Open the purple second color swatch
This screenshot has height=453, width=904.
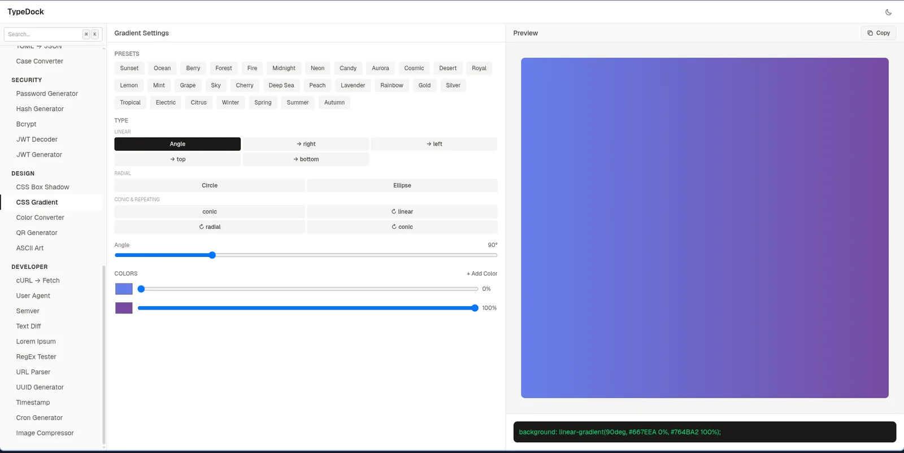tap(124, 308)
